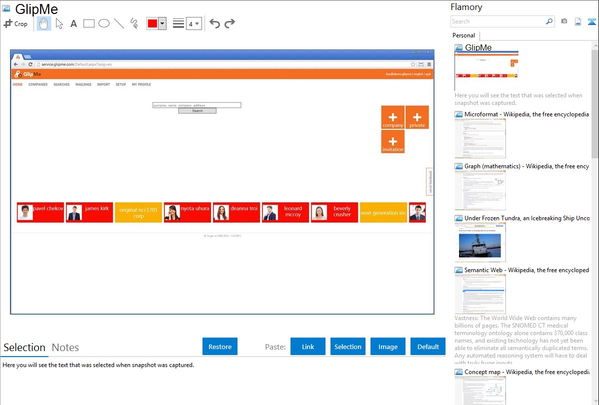Open the Graph (mathematics) snapshot thumbnail
599x405 pixels.
coord(480,190)
